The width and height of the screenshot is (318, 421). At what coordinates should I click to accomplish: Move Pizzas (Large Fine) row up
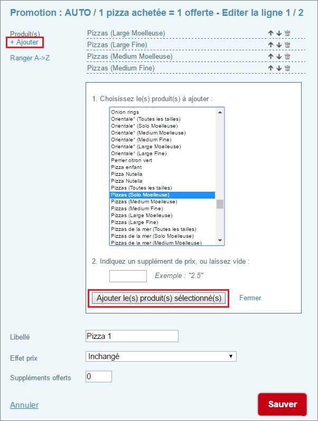(271, 45)
